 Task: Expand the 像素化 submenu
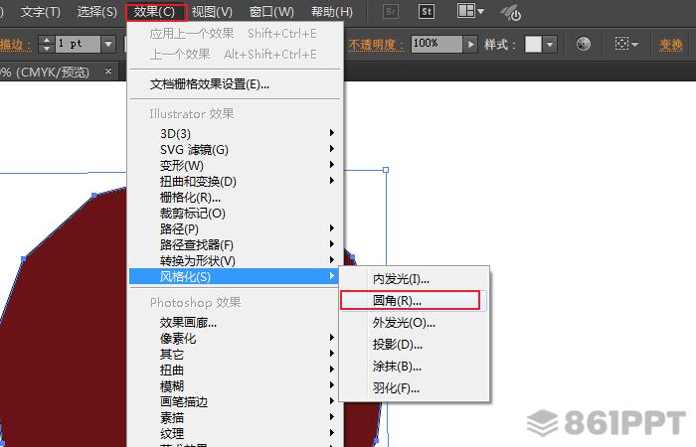coord(236,339)
